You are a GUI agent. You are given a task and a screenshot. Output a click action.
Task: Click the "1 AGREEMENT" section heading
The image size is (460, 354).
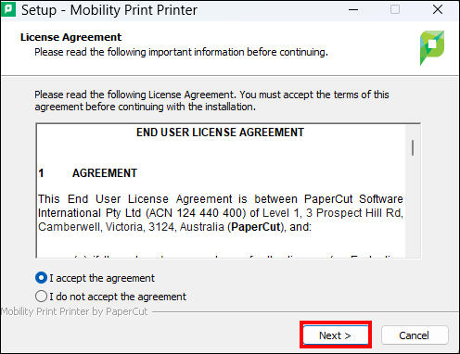pos(87,173)
